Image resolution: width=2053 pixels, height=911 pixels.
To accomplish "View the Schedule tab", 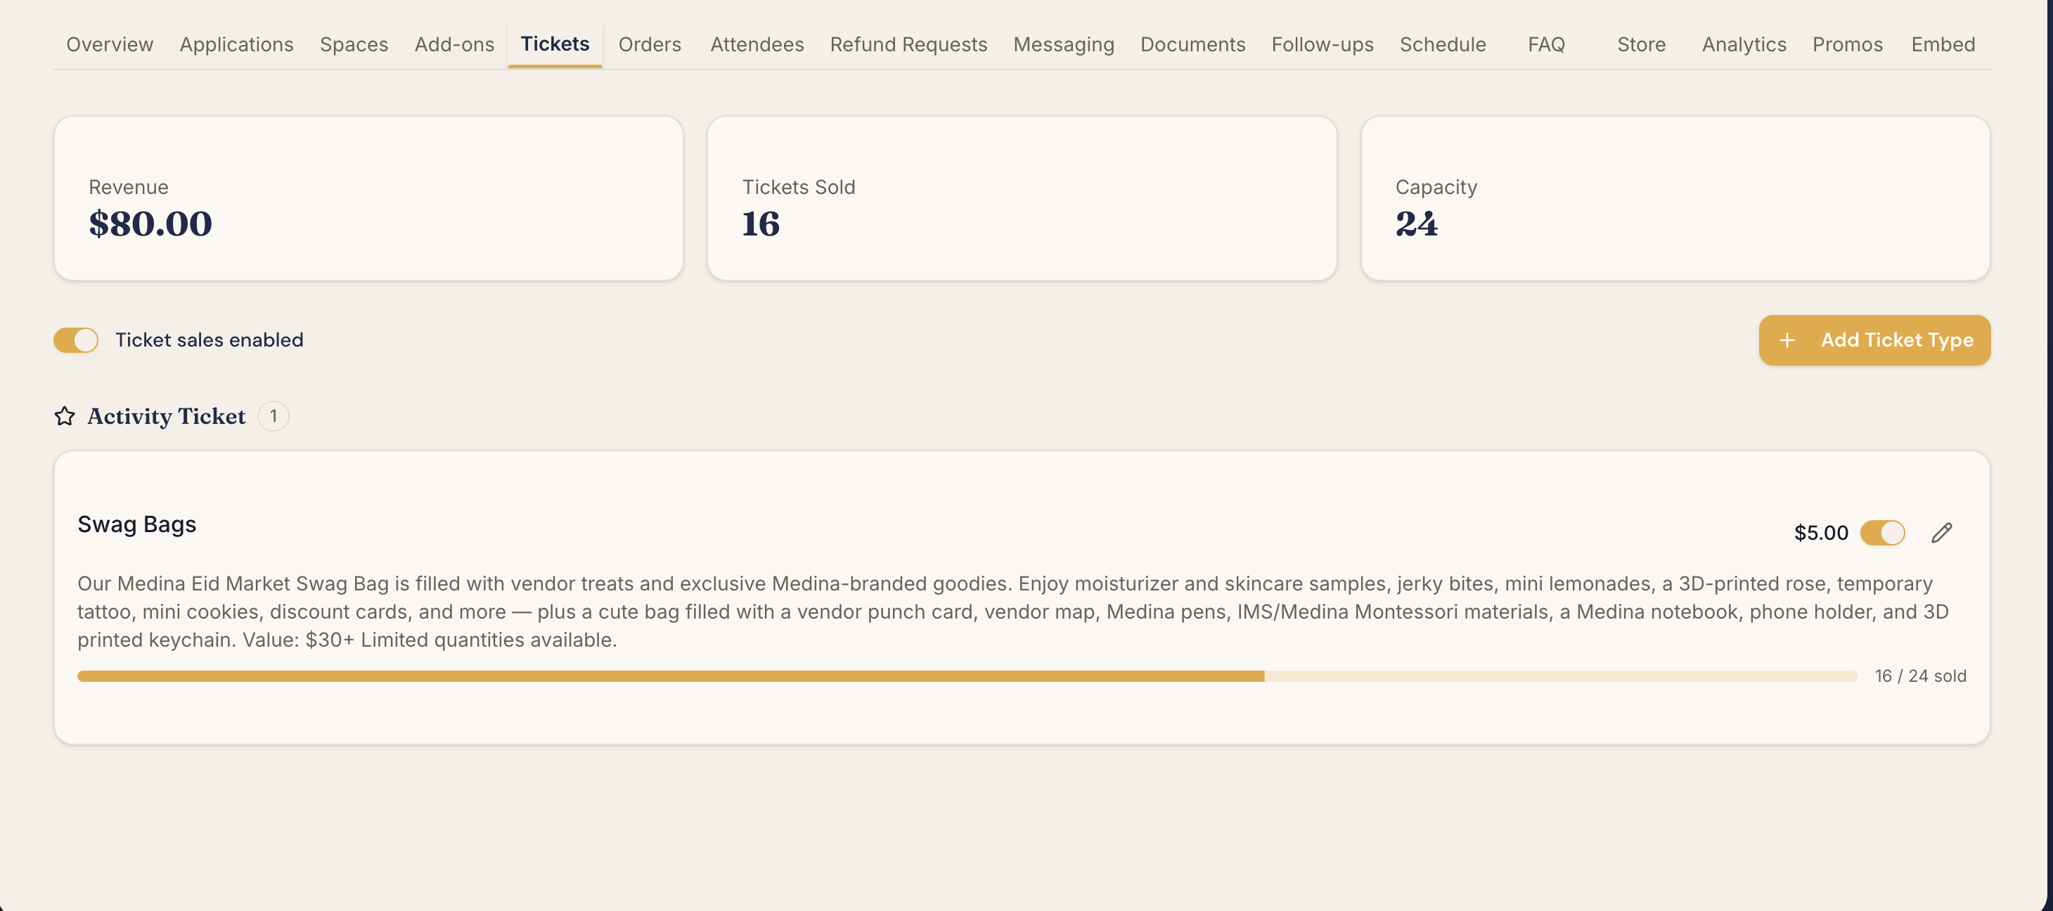I will 1443,44.
